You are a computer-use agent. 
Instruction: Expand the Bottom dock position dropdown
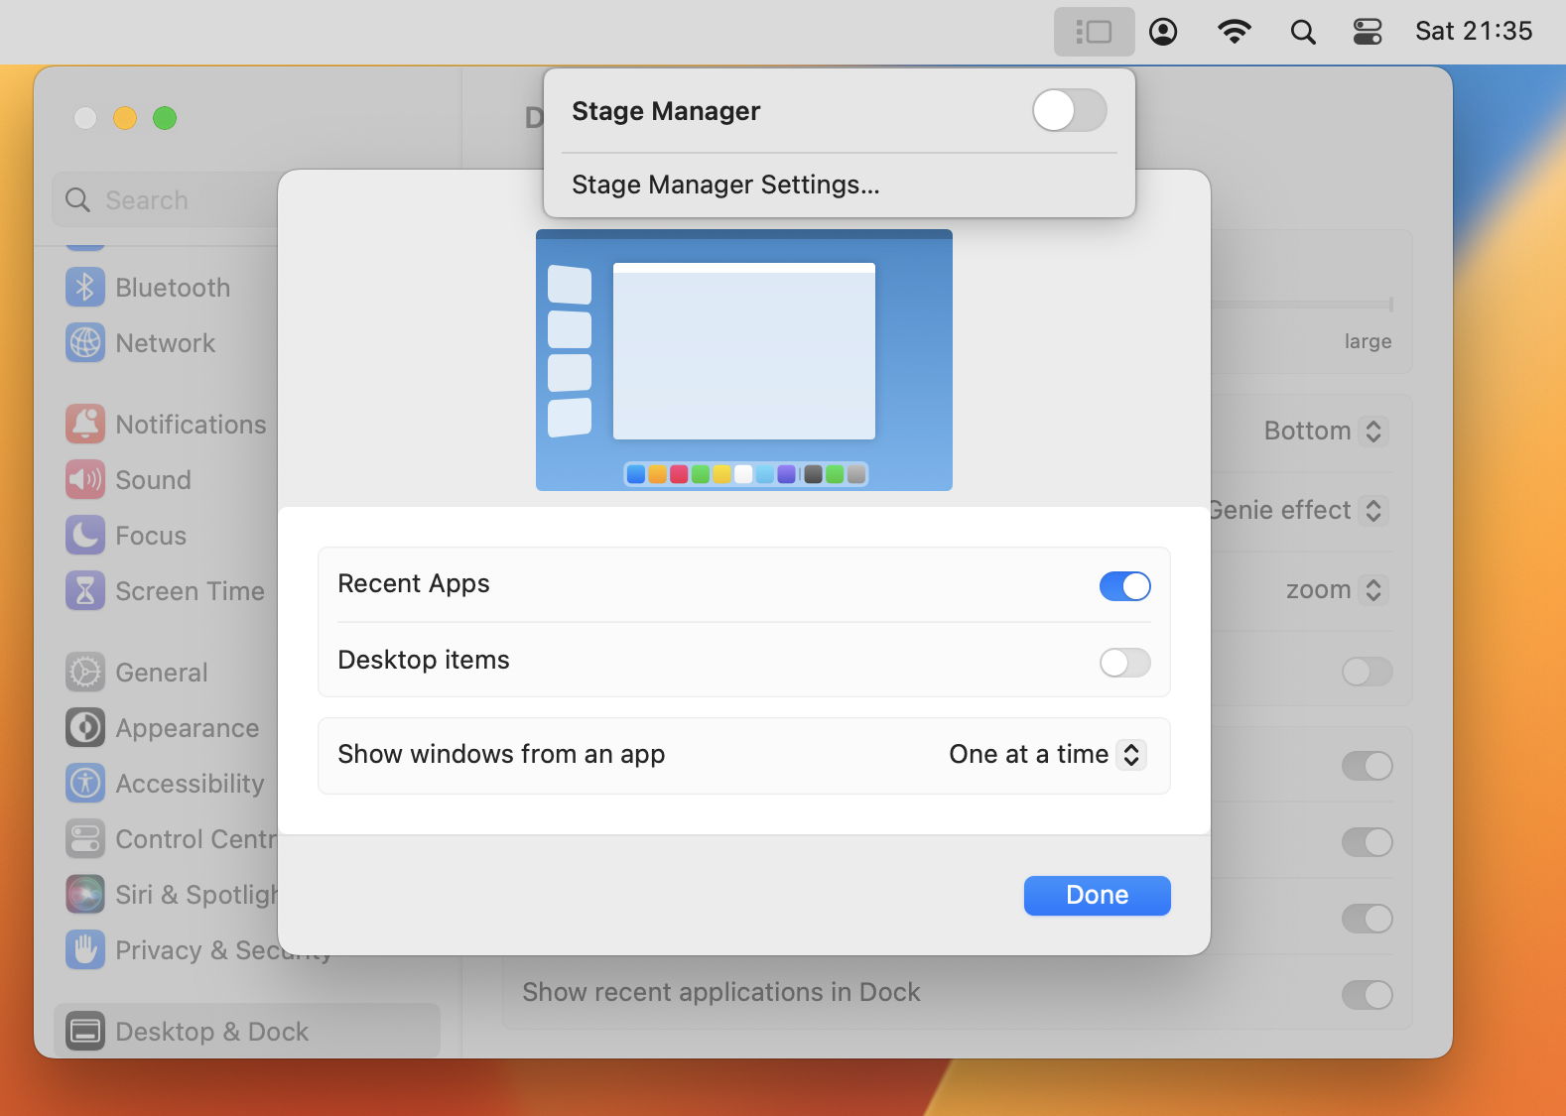(x=1324, y=432)
